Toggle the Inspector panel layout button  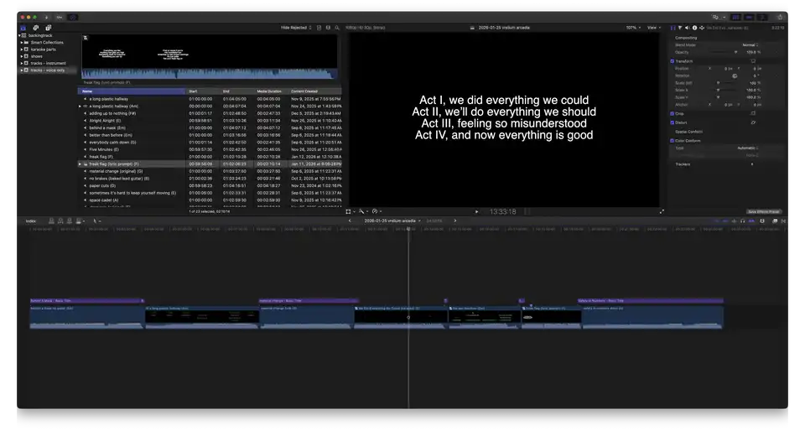pyautogui.click(x=763, y=17)
